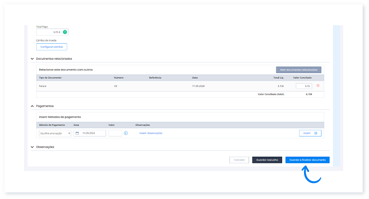
Task: Expand the Observações section
Action: [32, 147]
